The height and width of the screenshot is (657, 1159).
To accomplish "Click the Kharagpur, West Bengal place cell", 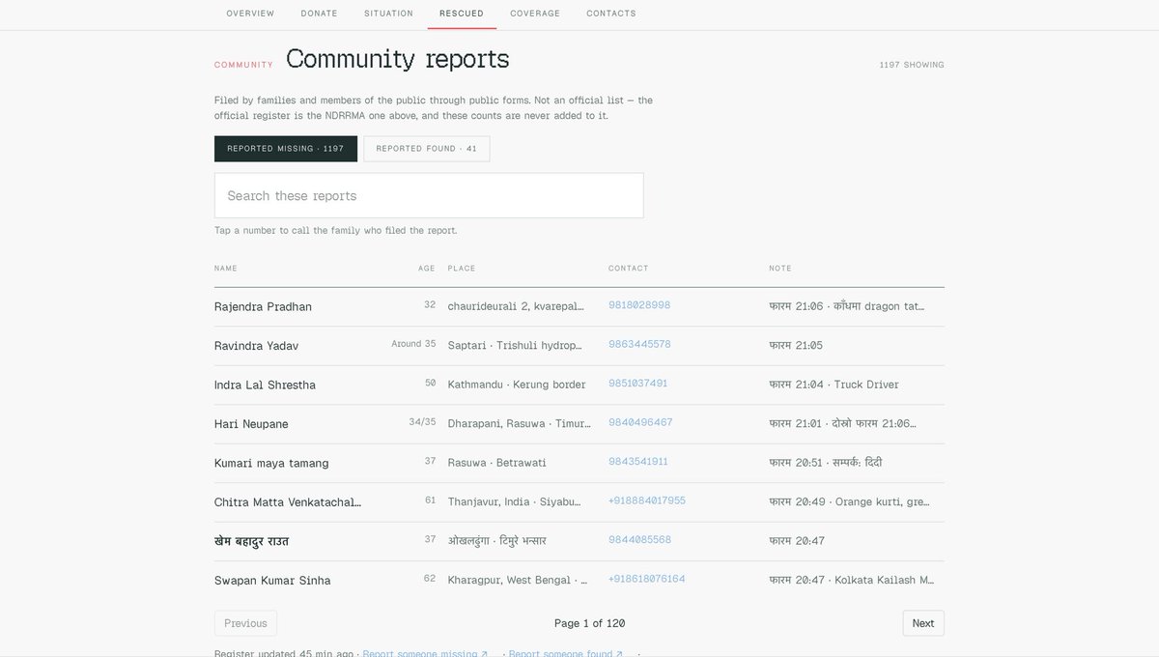I will [x=518, y=580].
